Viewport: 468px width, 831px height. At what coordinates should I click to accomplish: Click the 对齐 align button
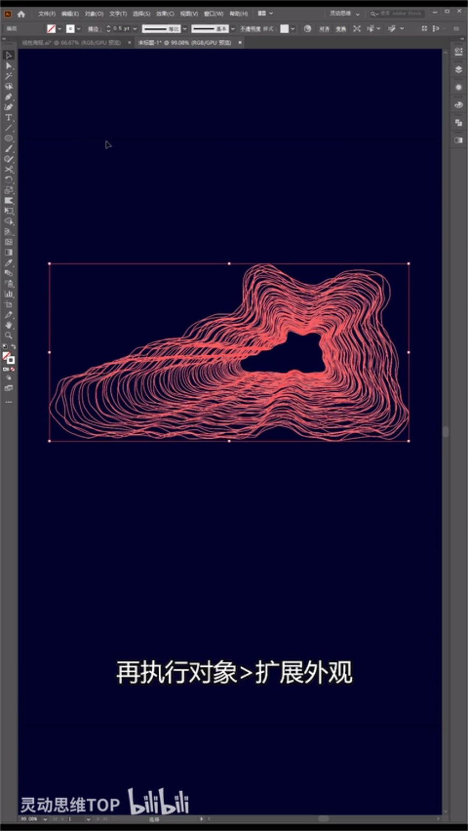click(x=324, y=29)
